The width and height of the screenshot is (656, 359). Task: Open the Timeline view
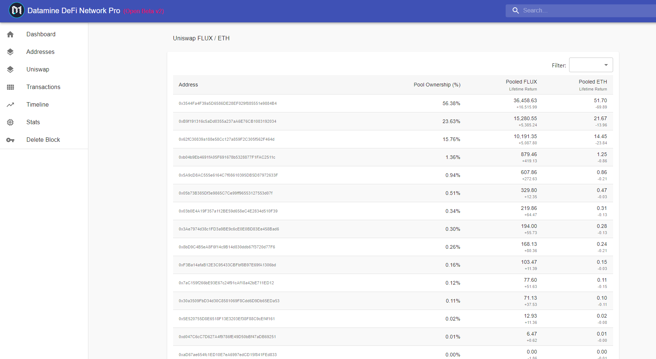coord(44,105)
